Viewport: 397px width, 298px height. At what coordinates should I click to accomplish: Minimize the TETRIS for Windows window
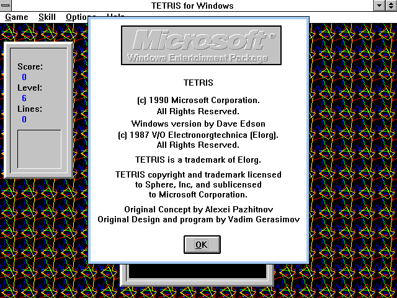point(380,6)
